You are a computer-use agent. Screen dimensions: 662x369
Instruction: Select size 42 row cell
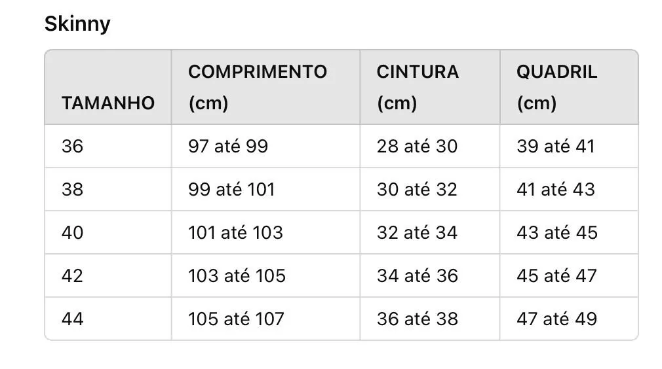click(x=108, y=275)
